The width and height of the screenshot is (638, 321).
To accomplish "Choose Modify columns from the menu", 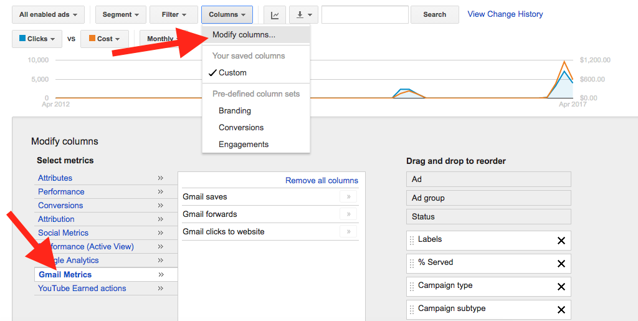I will click(x=244, y=35).
